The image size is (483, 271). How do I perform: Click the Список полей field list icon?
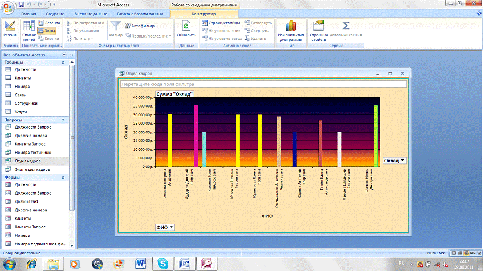pos(29,26)
